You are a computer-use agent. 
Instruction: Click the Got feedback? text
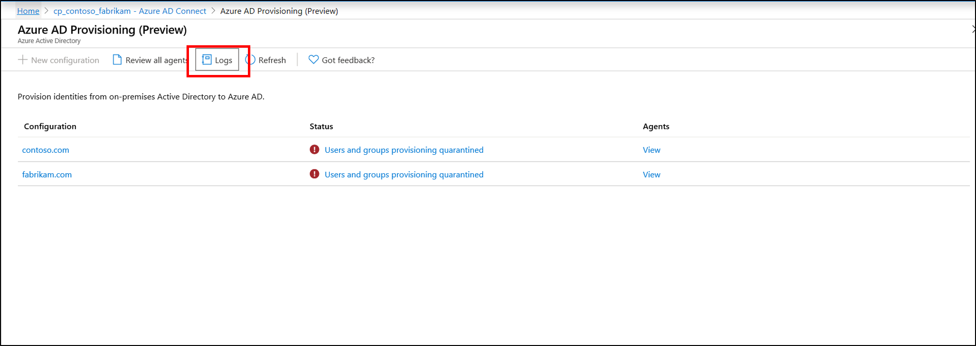[x=348, y=60]
